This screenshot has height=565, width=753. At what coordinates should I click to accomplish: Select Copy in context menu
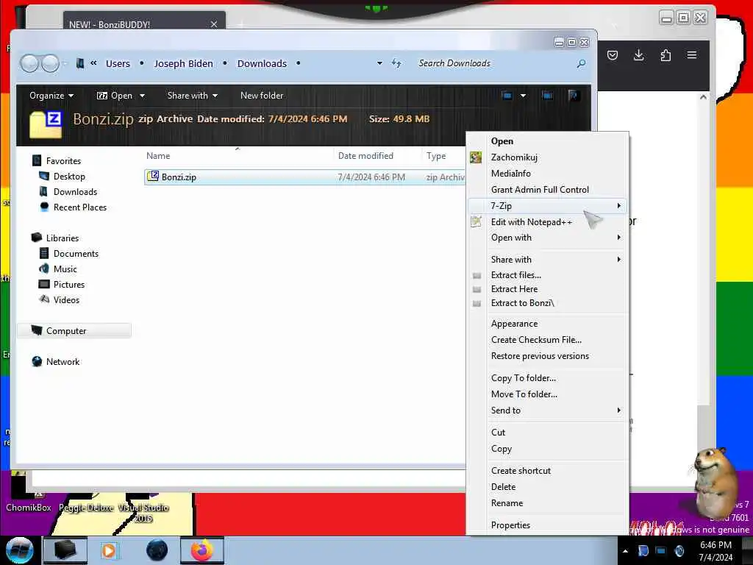click(x=547, y=449)
